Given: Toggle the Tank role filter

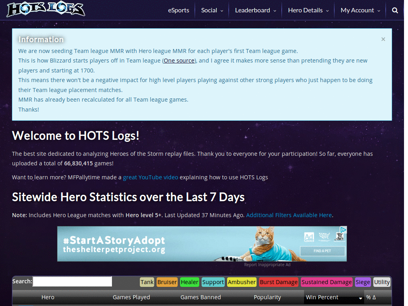Looking at the screenshot, I should [x=147, y=282].
